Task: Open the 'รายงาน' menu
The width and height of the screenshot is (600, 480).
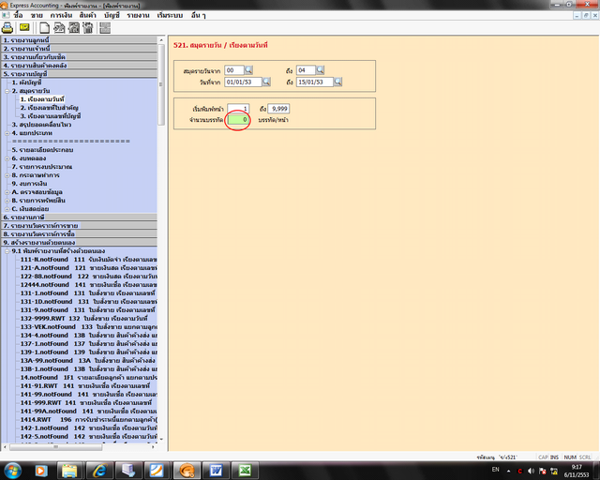Action: point(138,16)
